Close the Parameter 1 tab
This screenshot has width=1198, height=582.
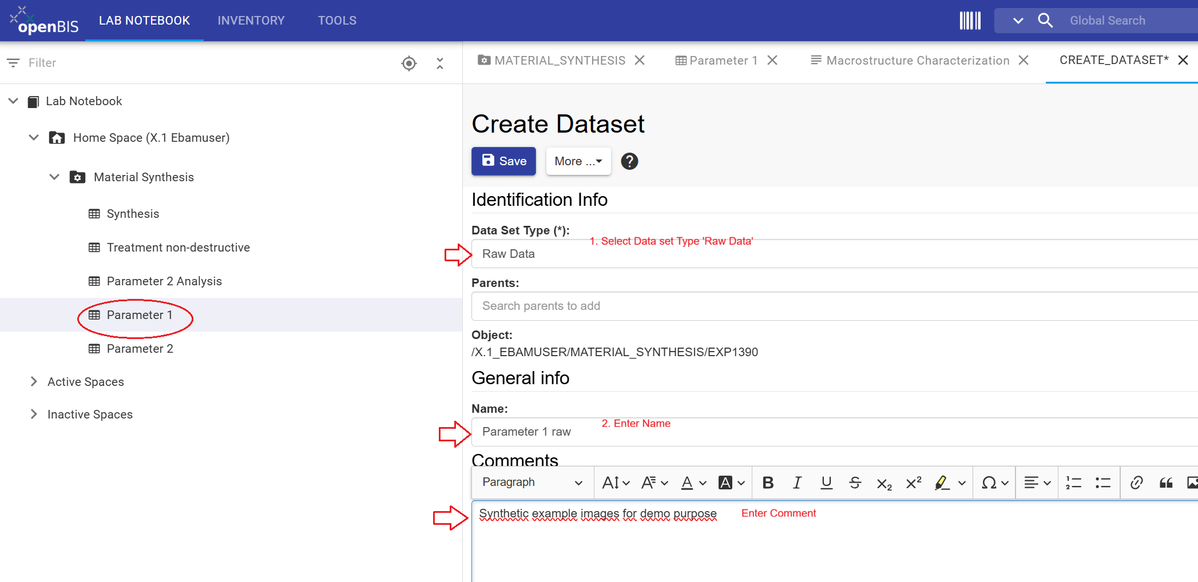772,60
